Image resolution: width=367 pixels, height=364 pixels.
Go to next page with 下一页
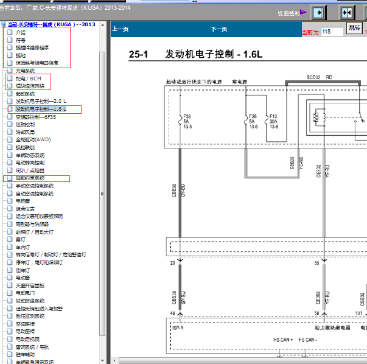click(x=219, y=29)
